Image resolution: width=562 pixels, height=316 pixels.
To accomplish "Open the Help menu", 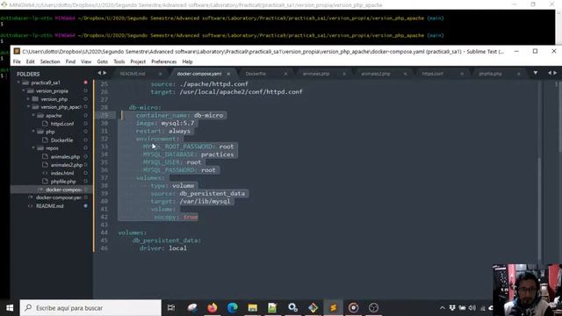I will coord(187,61).
